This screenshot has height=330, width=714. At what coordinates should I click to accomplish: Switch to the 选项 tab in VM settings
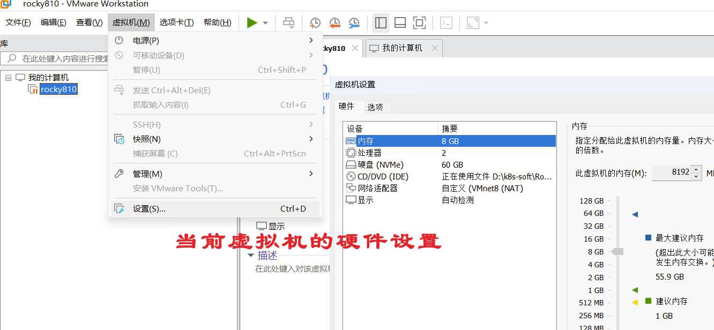pos(375,107)
